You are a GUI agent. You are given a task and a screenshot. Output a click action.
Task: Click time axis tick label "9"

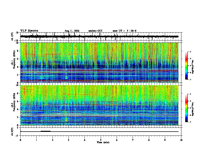(x=165, y=140)
